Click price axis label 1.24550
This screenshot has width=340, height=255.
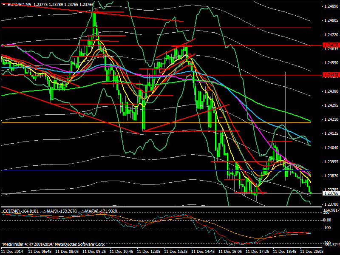pyautogui.click(x=331, y=63)
